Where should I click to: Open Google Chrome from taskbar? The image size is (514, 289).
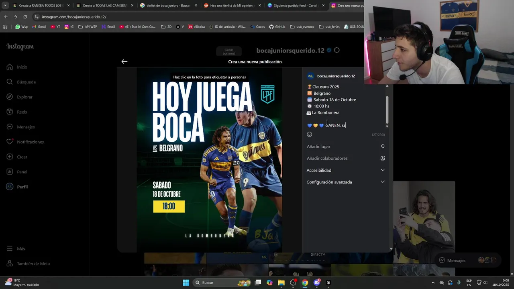coord(305,283)
